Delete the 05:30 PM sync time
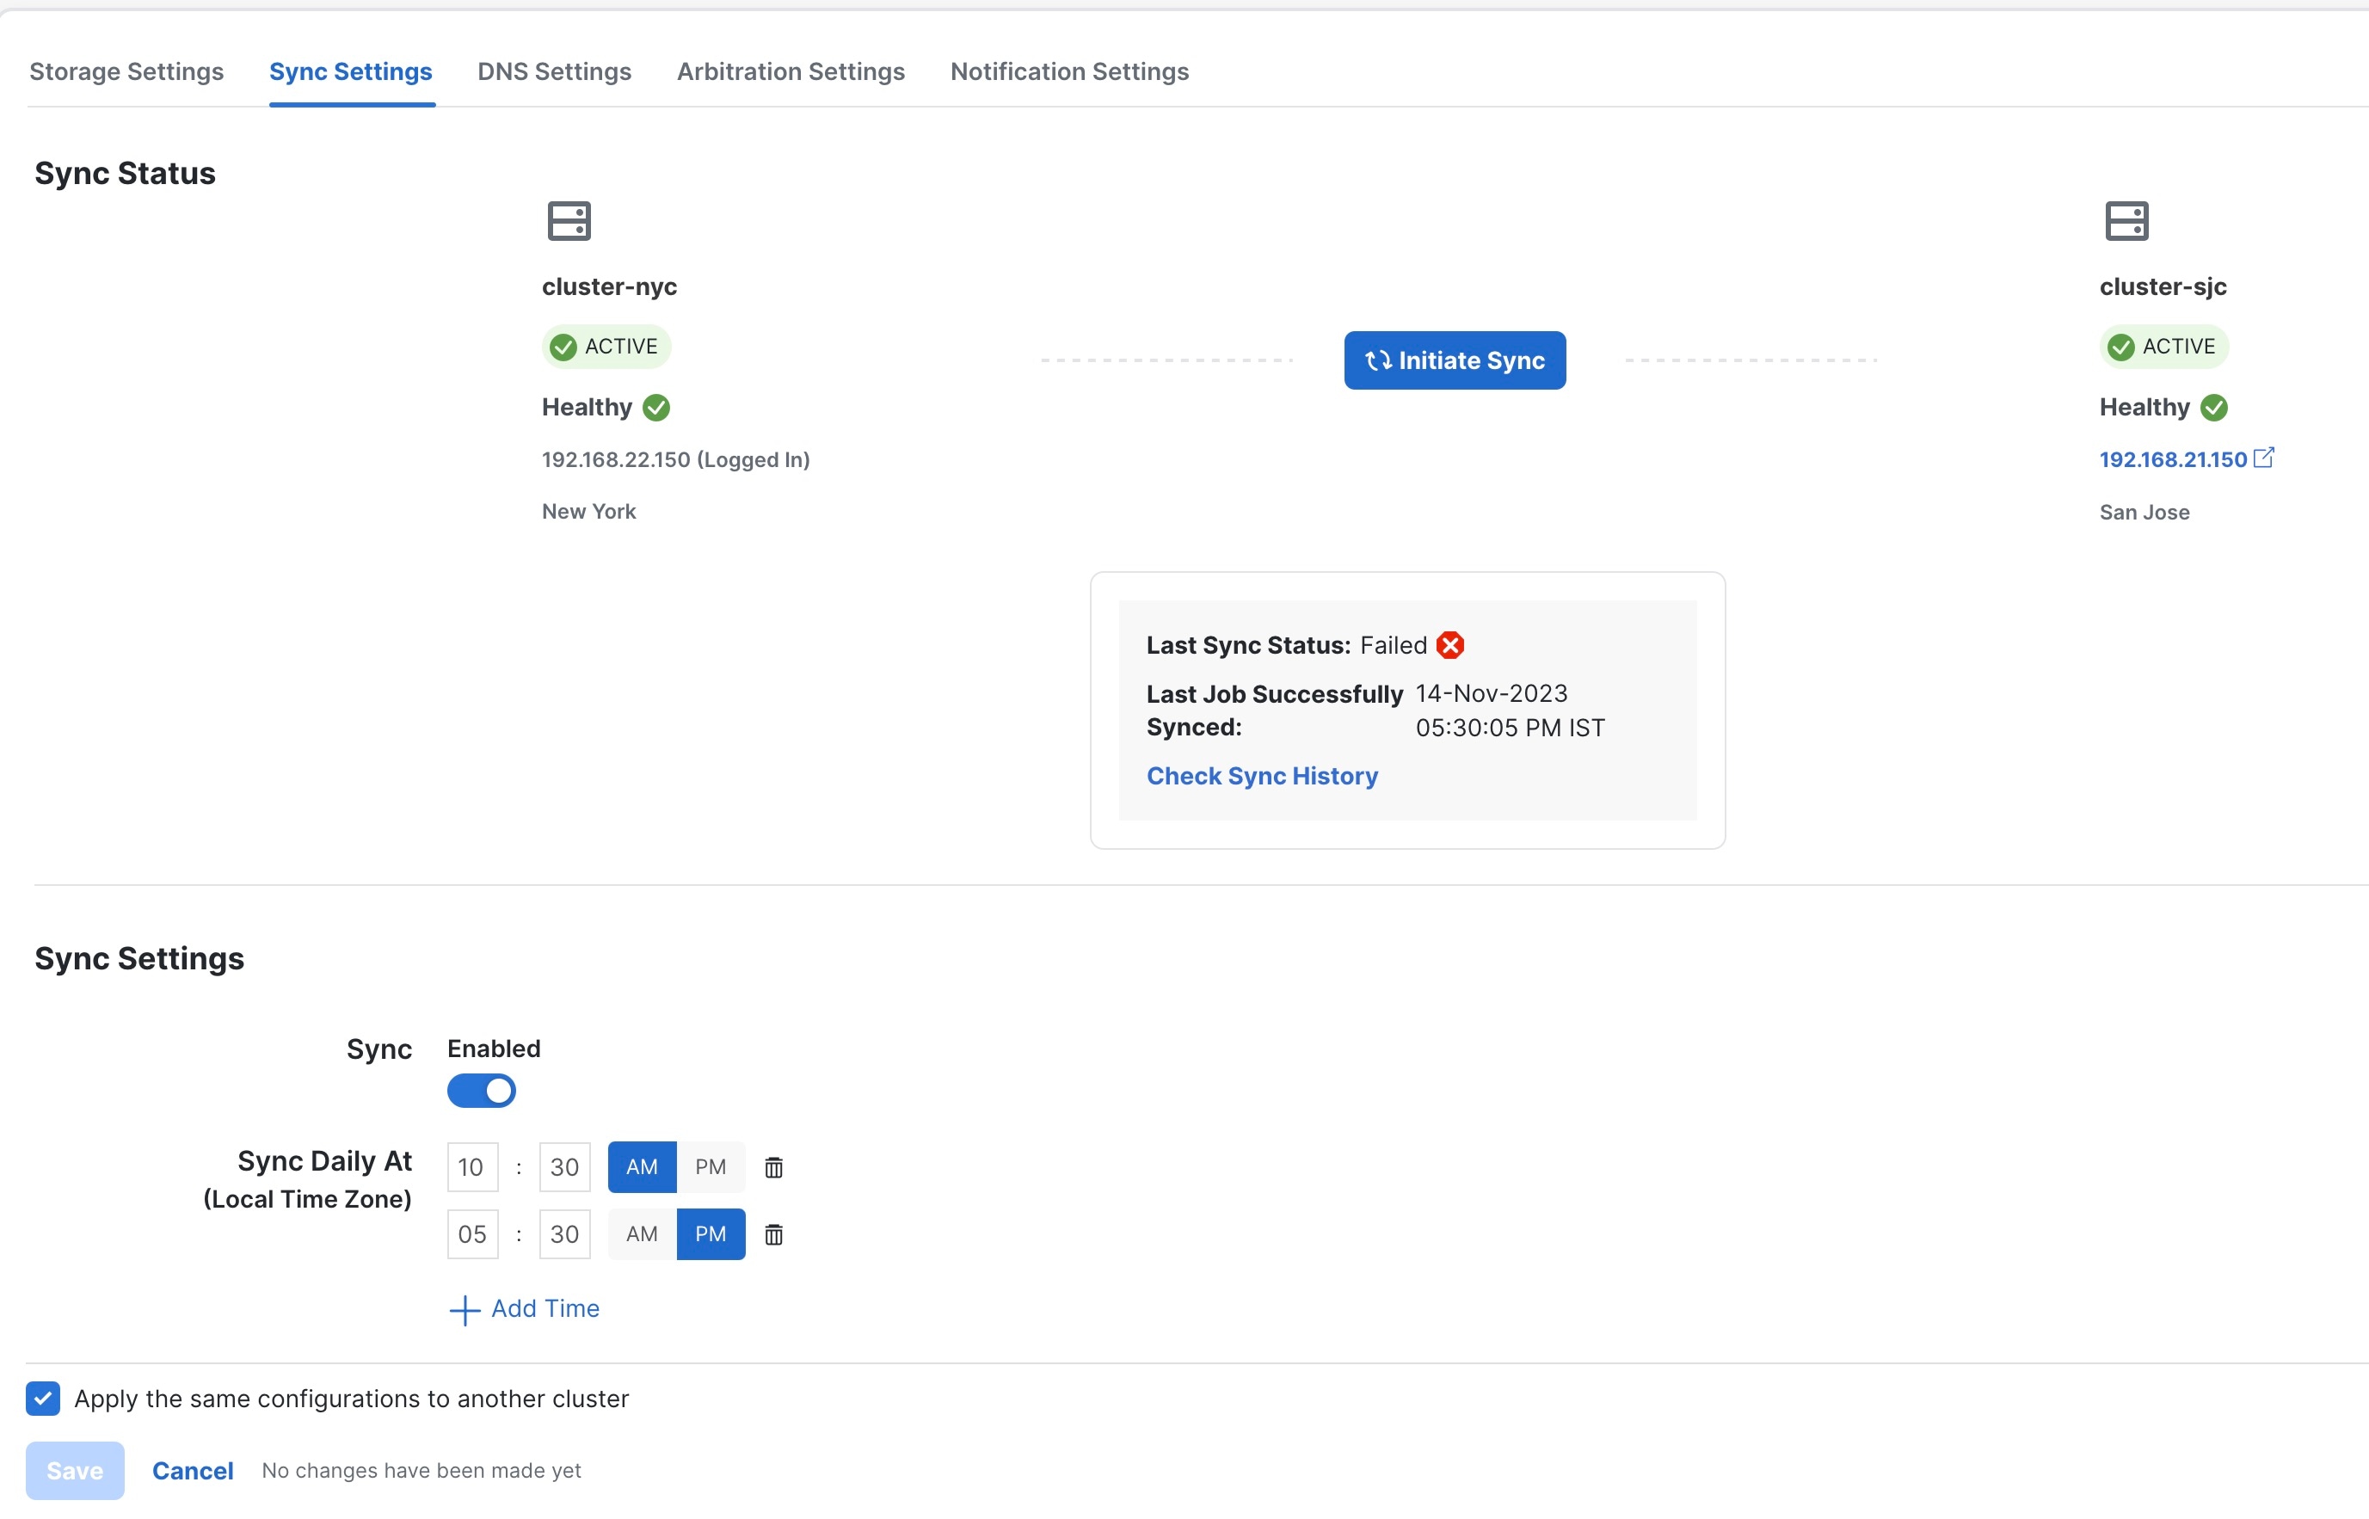 click(774, 1235)
